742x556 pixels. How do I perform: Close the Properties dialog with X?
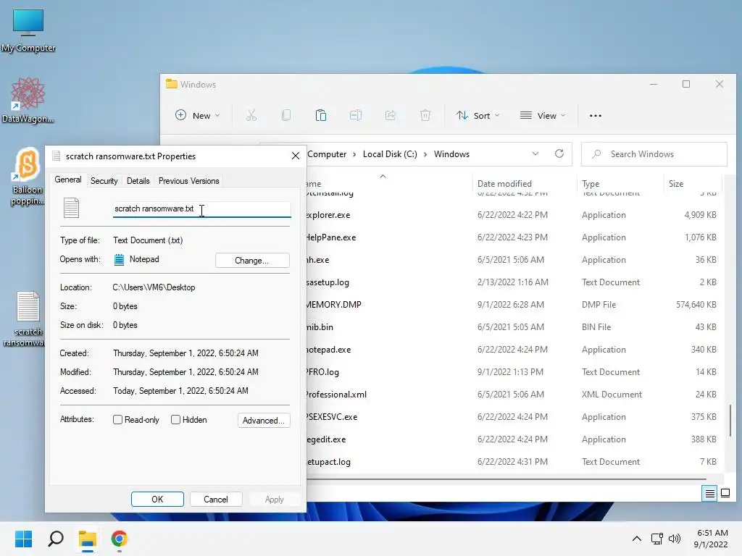pyautogui.click(x=296, y=156)
